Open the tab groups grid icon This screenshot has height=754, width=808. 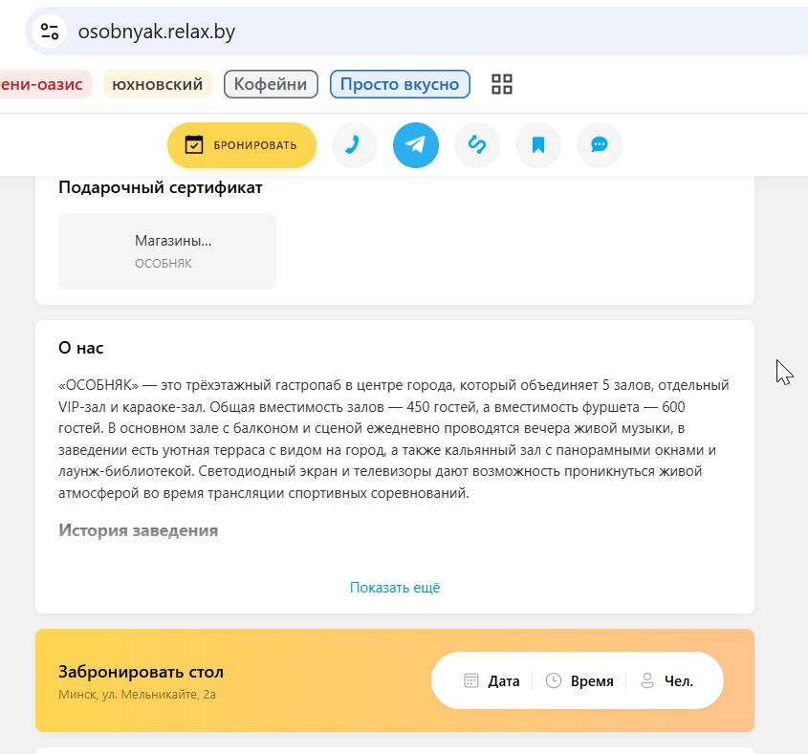coord(501,84)
